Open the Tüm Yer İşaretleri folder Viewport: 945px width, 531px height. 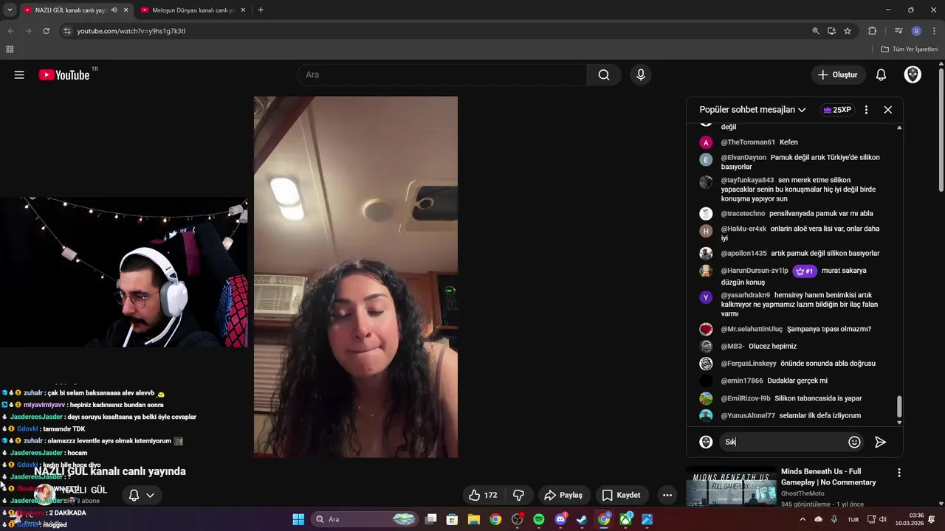(x=909, y=49)
